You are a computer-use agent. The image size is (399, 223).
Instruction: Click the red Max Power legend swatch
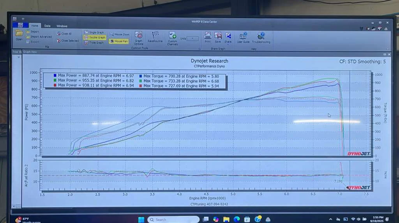click(55, 85)
